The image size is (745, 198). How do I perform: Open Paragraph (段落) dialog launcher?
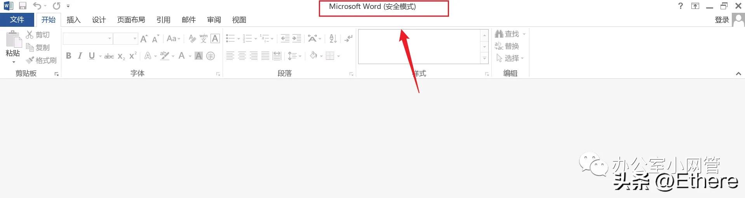(351, 74)
